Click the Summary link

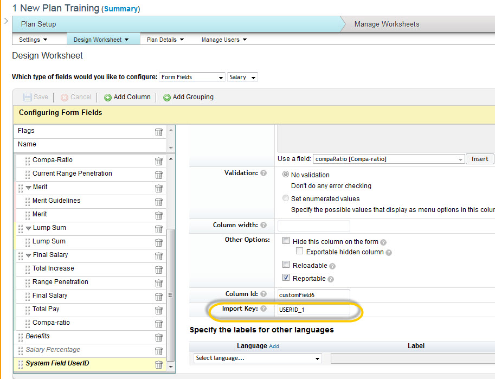coord(121,9)
